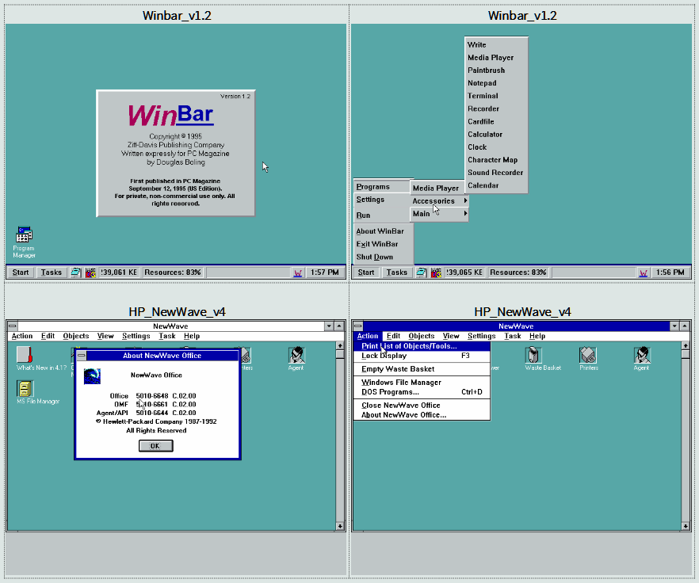This screenshot has height=583, width=699.
Task: Open Settings in the WinBar Start menu
Action: tap(382, 200)
